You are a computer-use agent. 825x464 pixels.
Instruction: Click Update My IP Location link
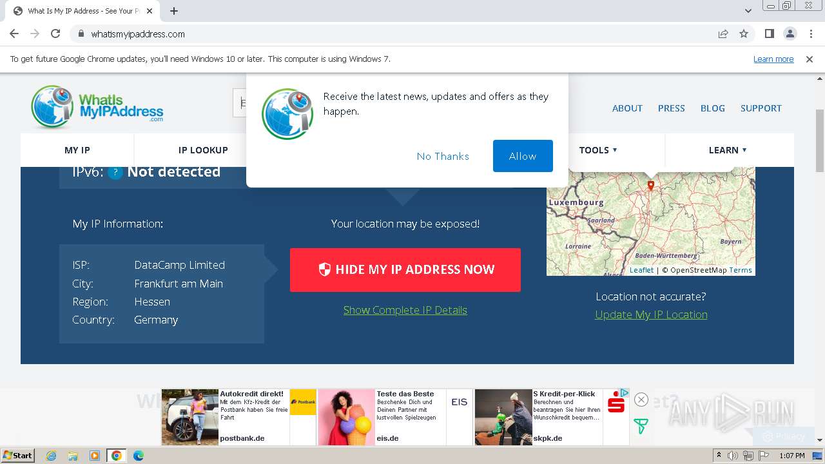651,314
